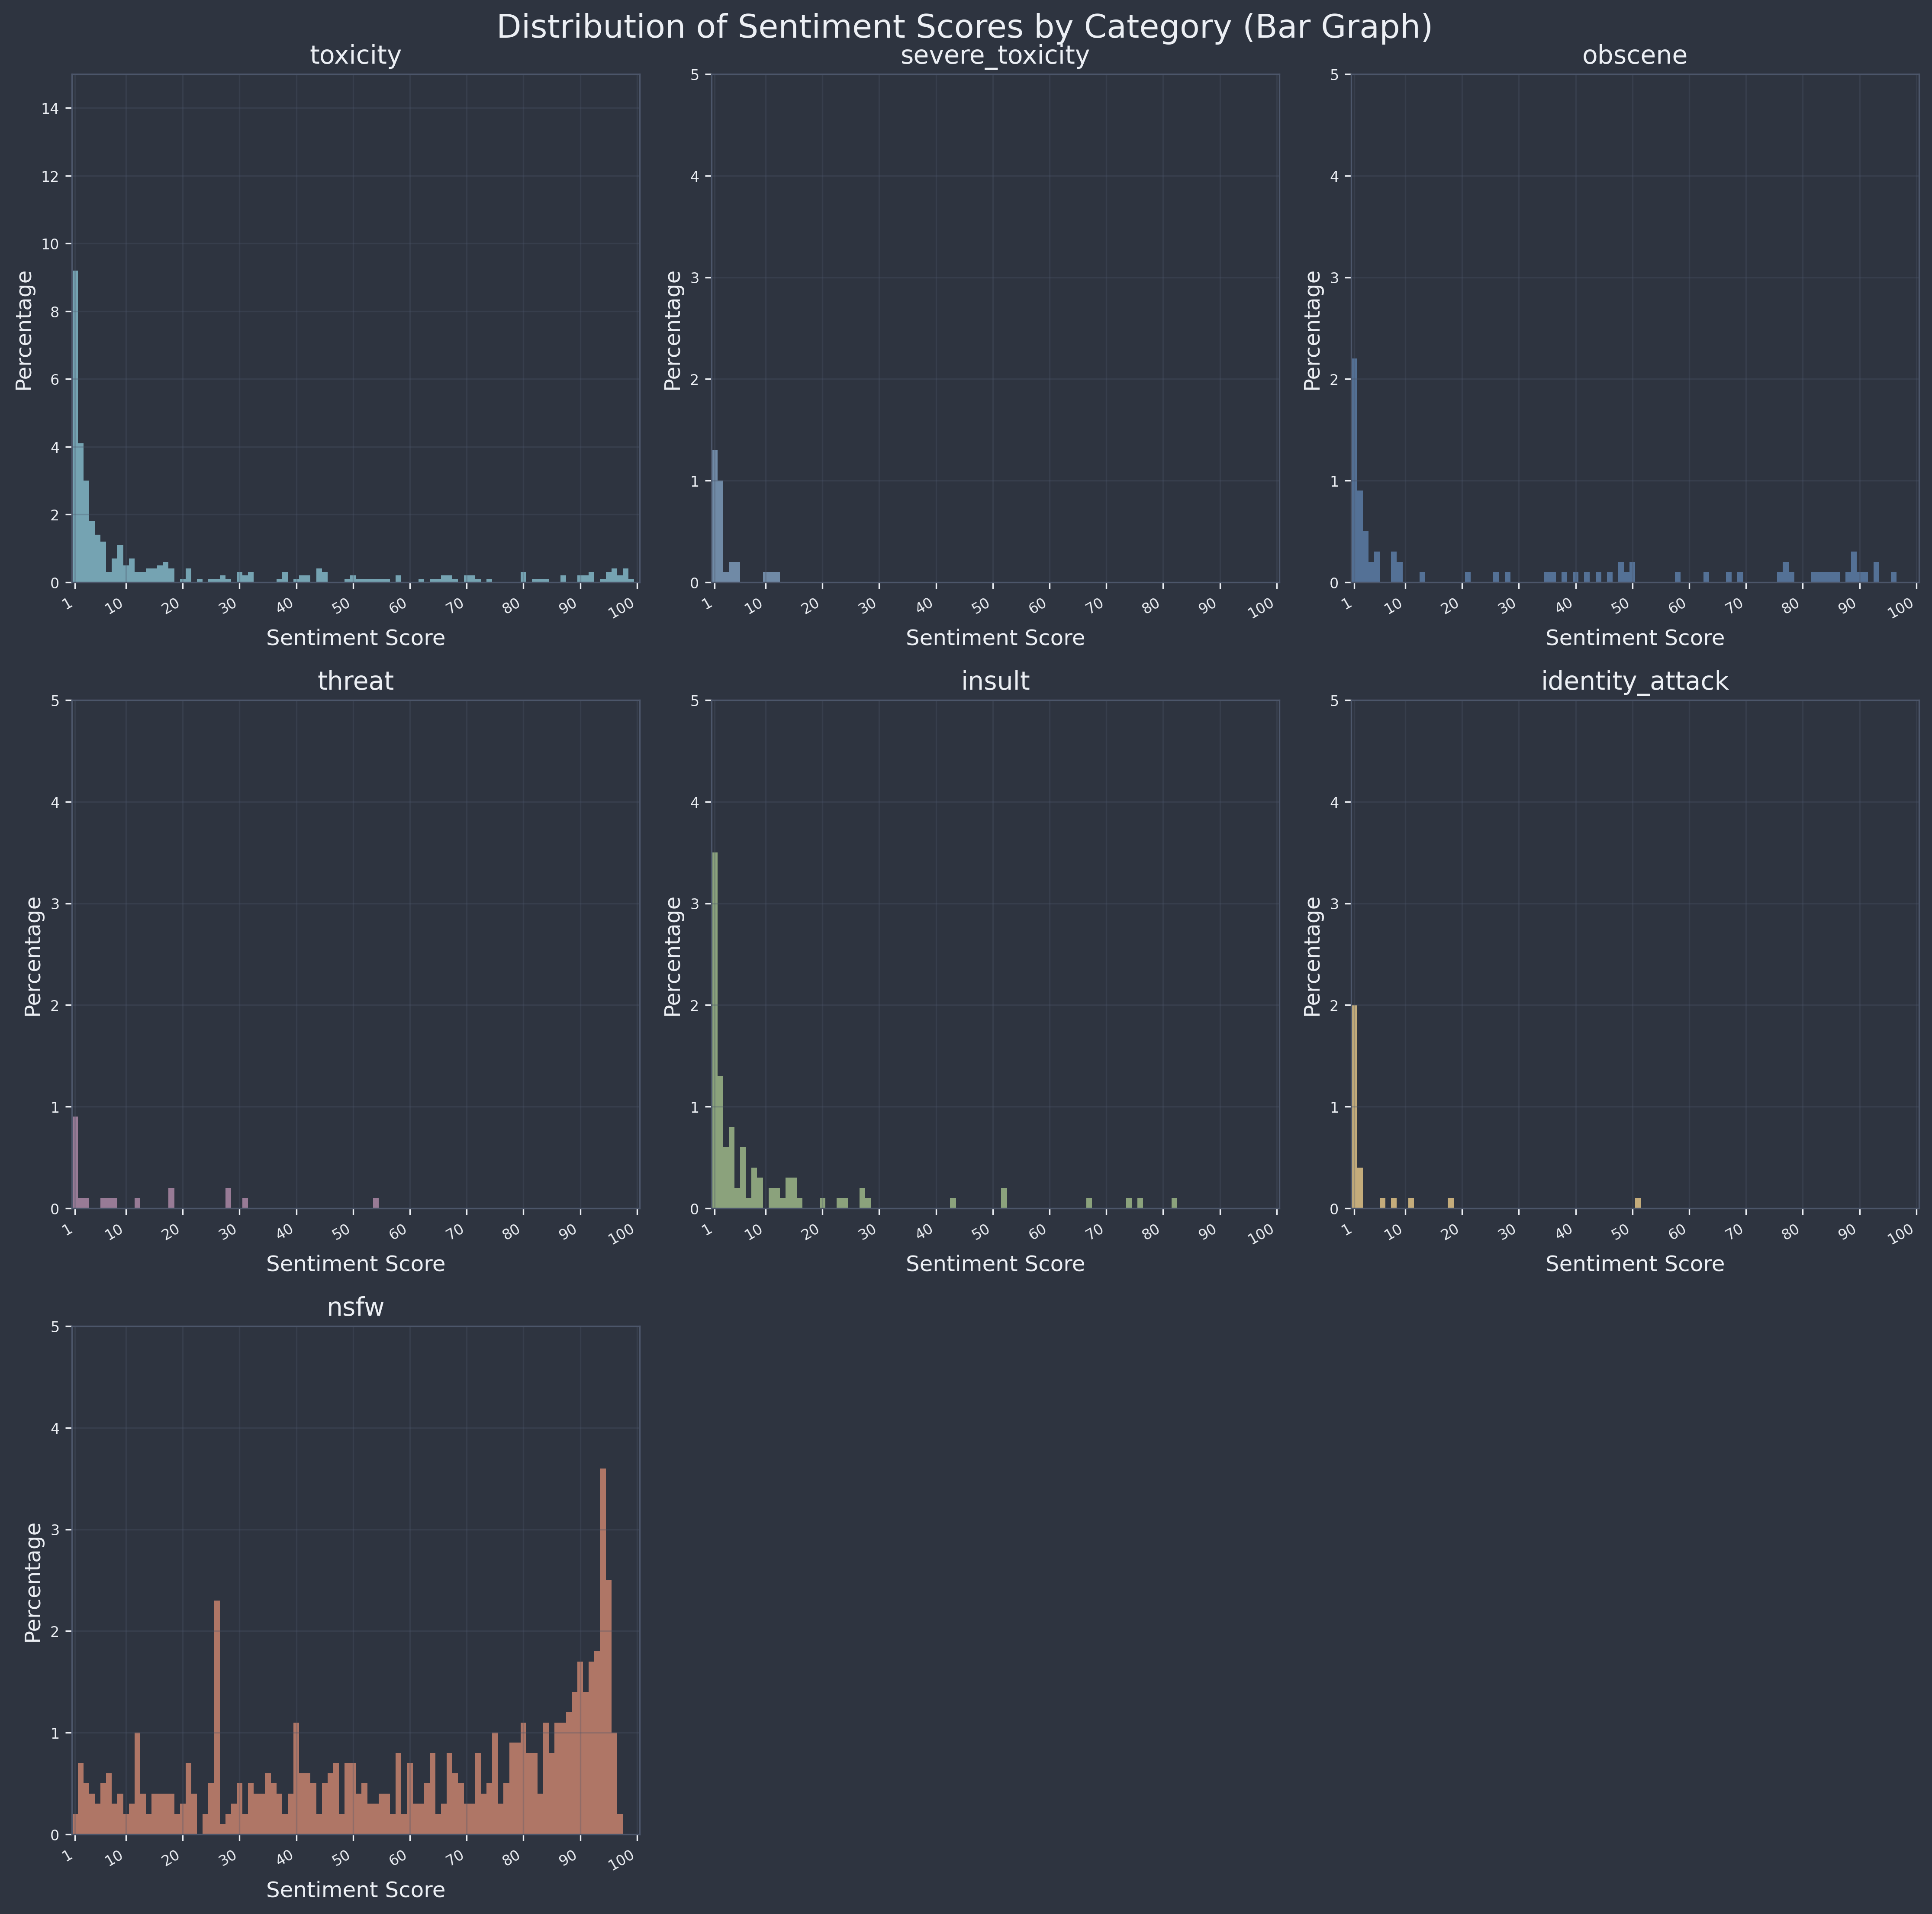
Task: Click the insult chart's 'Percentage' axis label
Action: click(674, 955)
